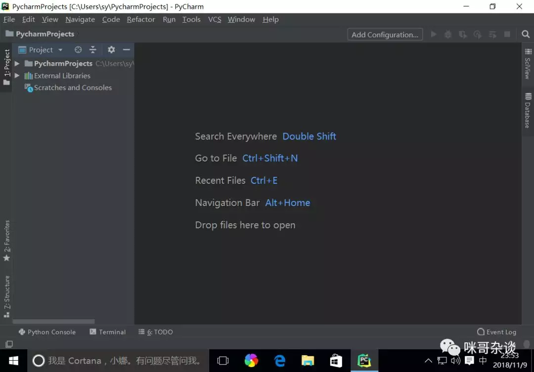Click the PyCharm taskbar icon
This screenshot has height=372, width=534.
(364, 361)
